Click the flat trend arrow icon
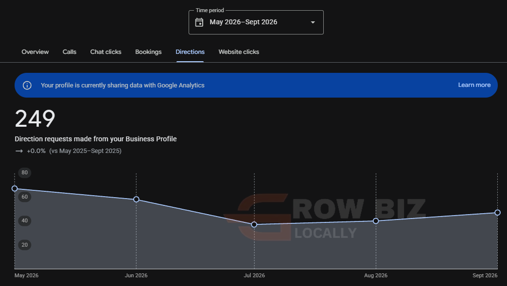Image resolution: width=507 pixels, height=286 pixels. 19,151
